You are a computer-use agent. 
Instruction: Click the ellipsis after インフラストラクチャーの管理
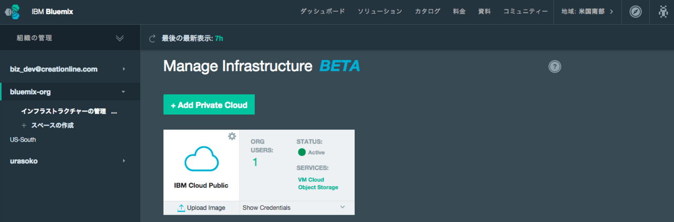click(x=114, y=112)
